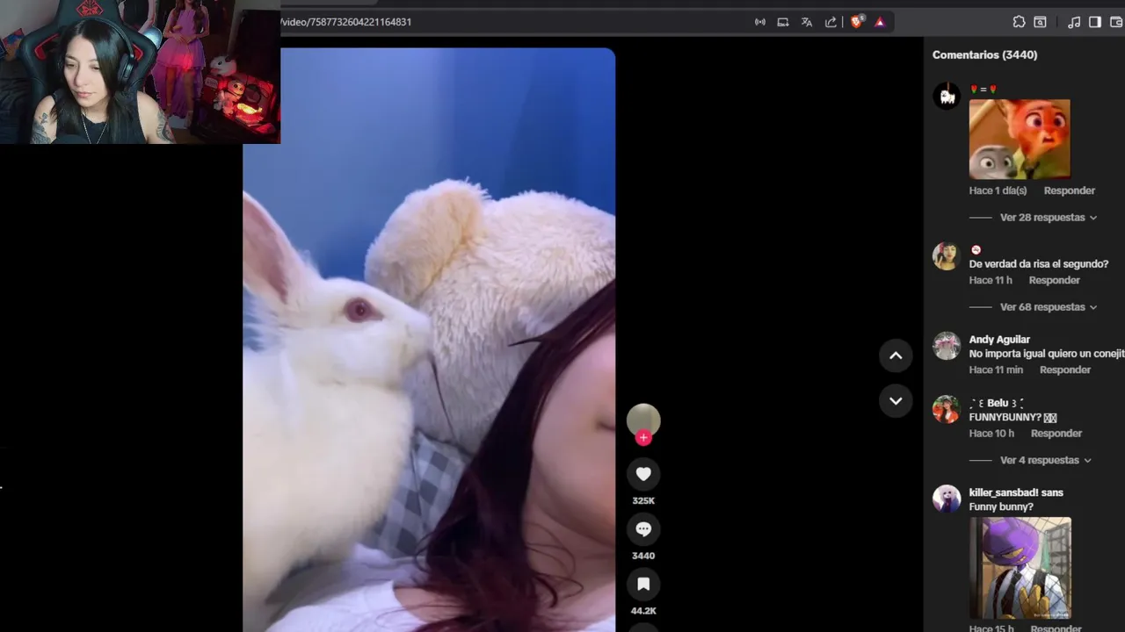The width and height of the screenshot is (1125, 632).
Task: Click comment text 'Funny bunny?'
Action: point(1001,507)
